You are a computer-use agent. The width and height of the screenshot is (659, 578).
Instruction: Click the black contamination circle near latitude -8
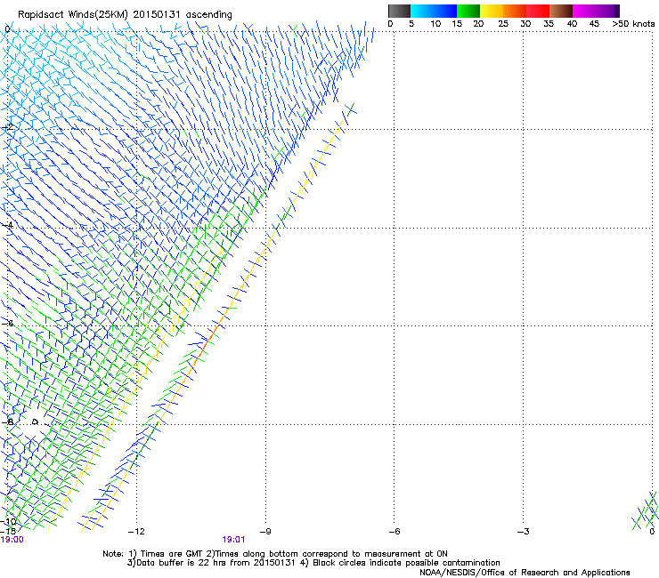coord(35,421)
